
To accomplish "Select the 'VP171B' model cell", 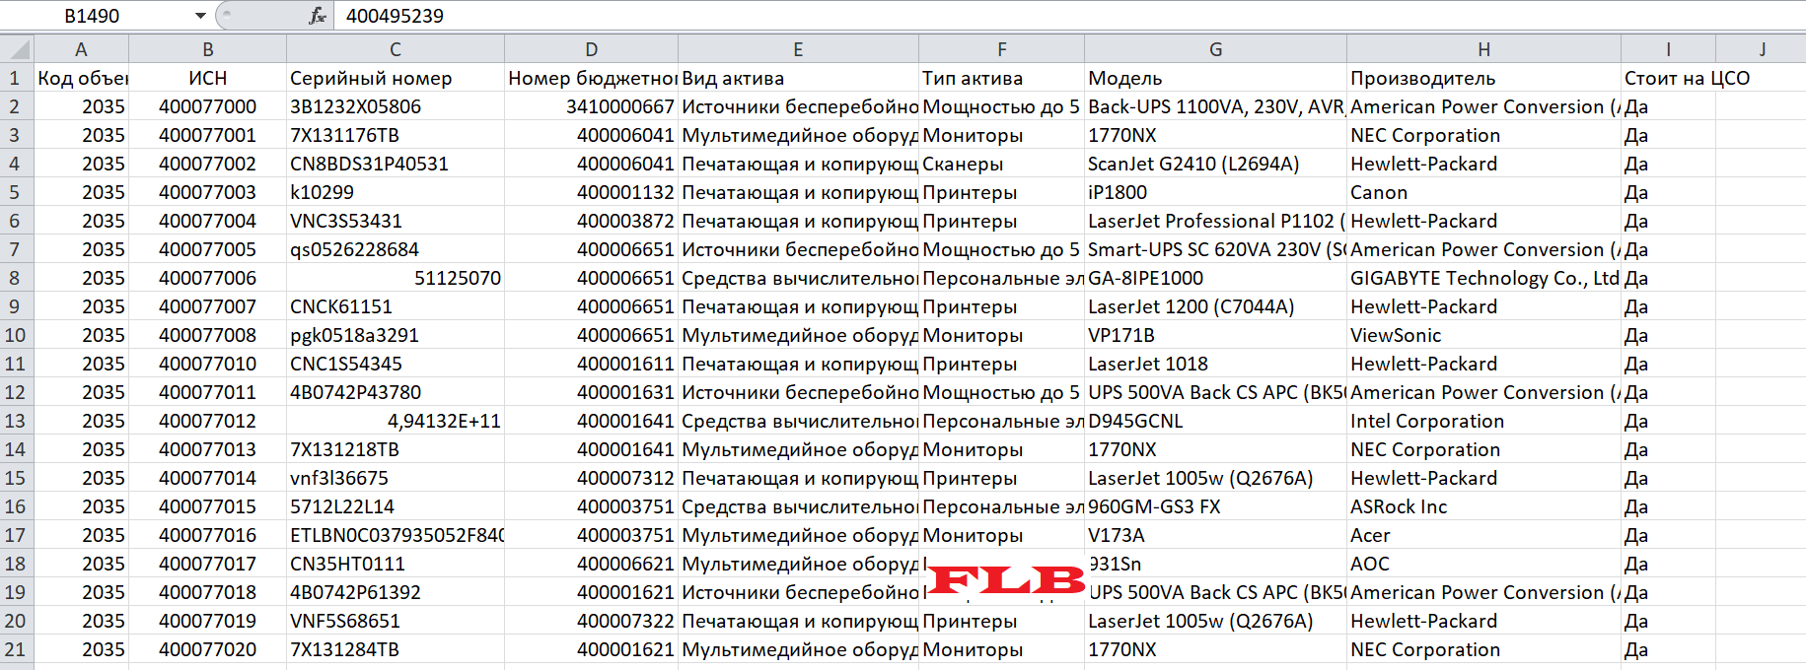I will click(1215, 335).
